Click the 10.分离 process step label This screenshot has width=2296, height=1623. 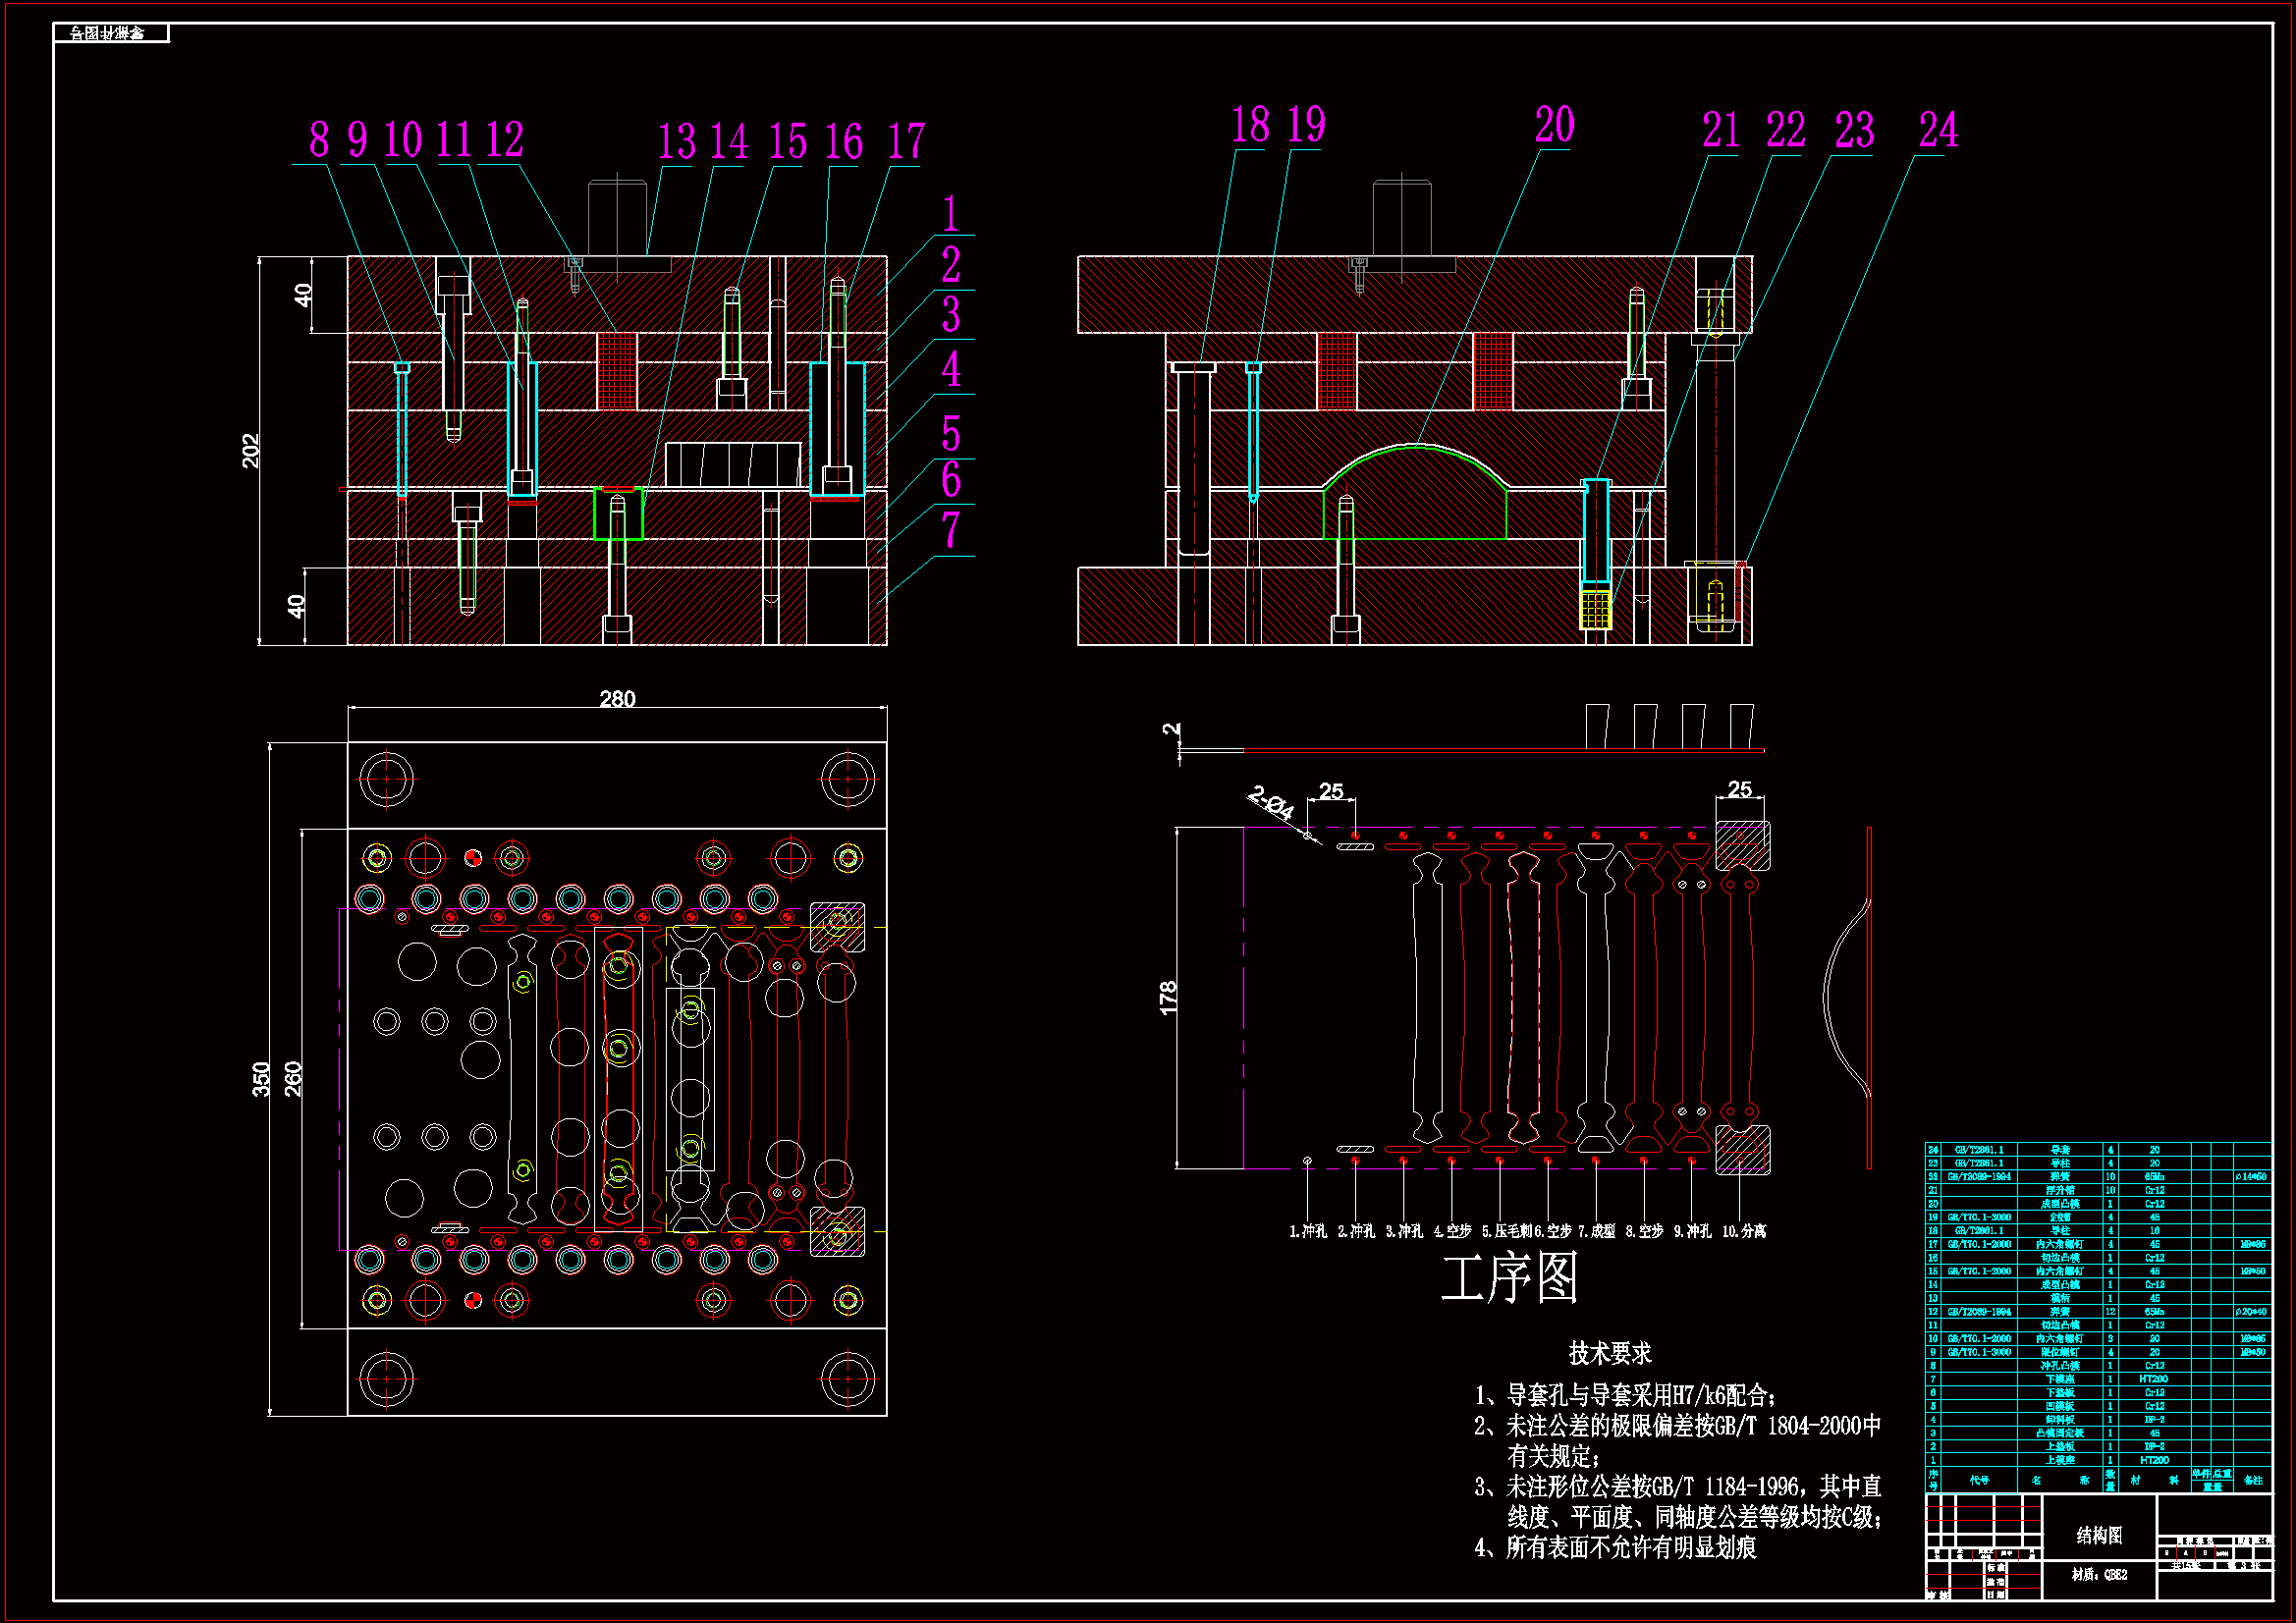point(1743,1232)
